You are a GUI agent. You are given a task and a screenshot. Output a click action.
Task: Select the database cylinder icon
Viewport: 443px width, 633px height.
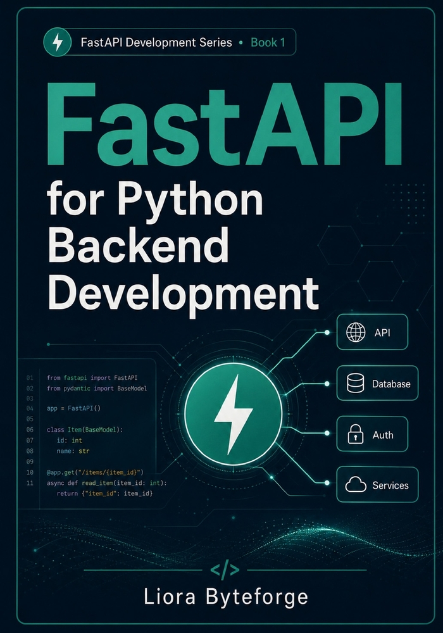[x=355, y=383]
